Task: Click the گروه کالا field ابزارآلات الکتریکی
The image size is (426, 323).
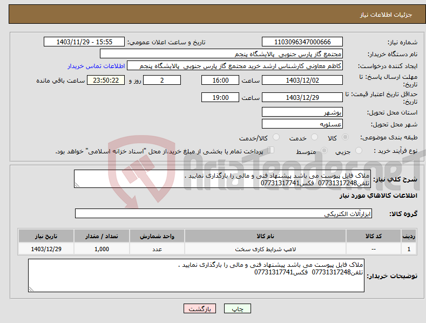Action: (224, 213)
